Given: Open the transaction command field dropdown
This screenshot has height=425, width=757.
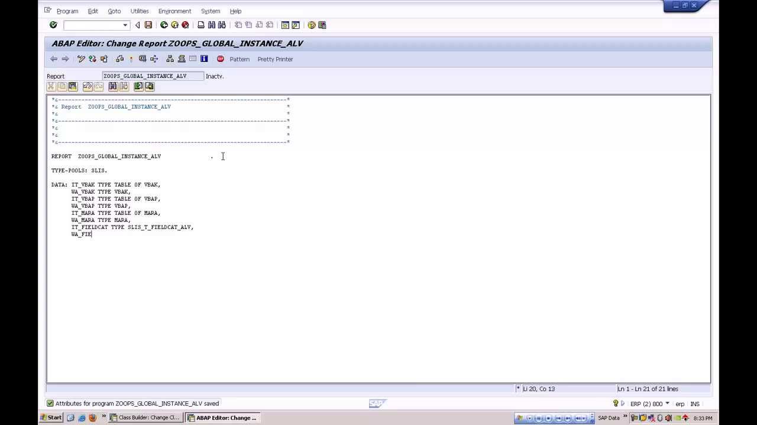Looking at the screenshot, I should click(125, 25).
